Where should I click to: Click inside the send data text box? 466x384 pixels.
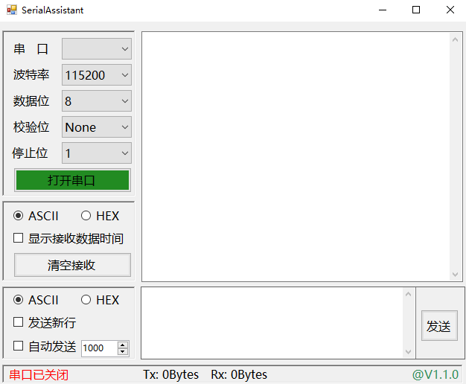tap(272, 323)
